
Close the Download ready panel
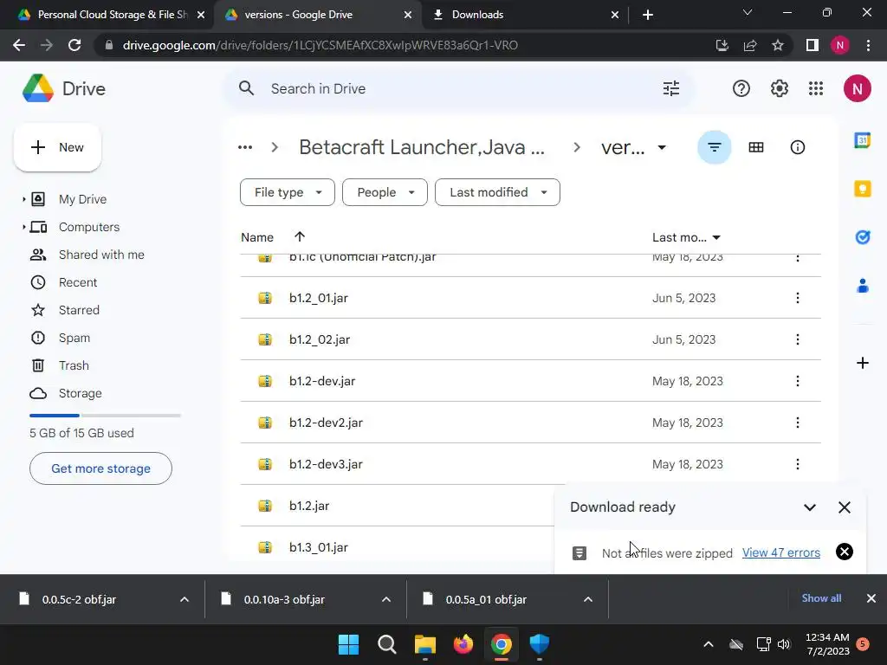[x=844, y=507]
